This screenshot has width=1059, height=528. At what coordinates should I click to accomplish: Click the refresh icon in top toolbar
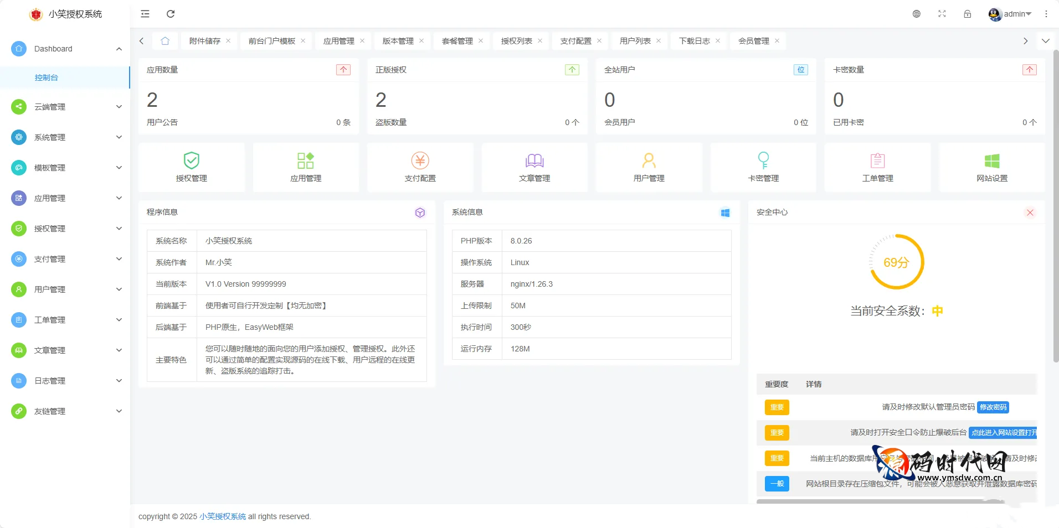pos(171,14)
